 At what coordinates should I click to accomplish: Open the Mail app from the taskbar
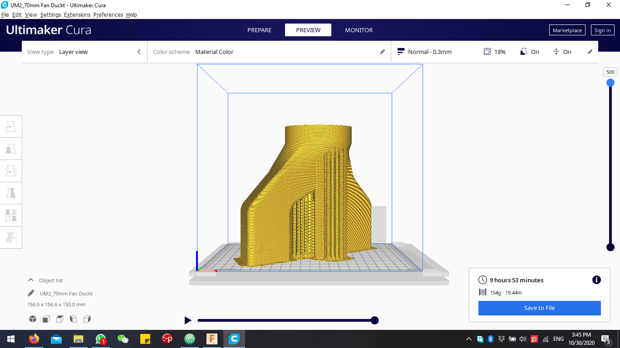point(56,338)
